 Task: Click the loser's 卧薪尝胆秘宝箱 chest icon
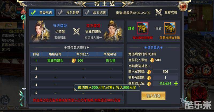[170, 28]
